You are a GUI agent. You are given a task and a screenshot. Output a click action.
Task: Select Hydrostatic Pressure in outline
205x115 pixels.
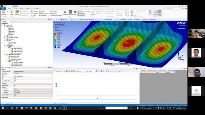16,59
